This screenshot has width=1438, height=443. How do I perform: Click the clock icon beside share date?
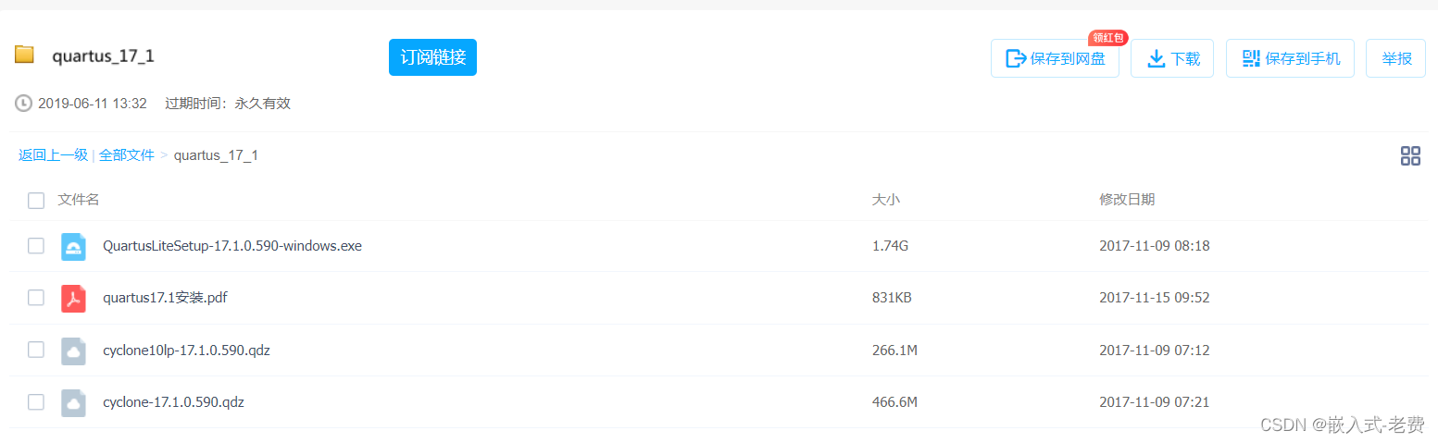click(23, 104)
